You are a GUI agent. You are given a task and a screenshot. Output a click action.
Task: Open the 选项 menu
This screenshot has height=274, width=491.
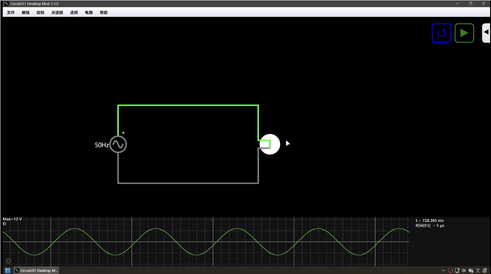74,12
